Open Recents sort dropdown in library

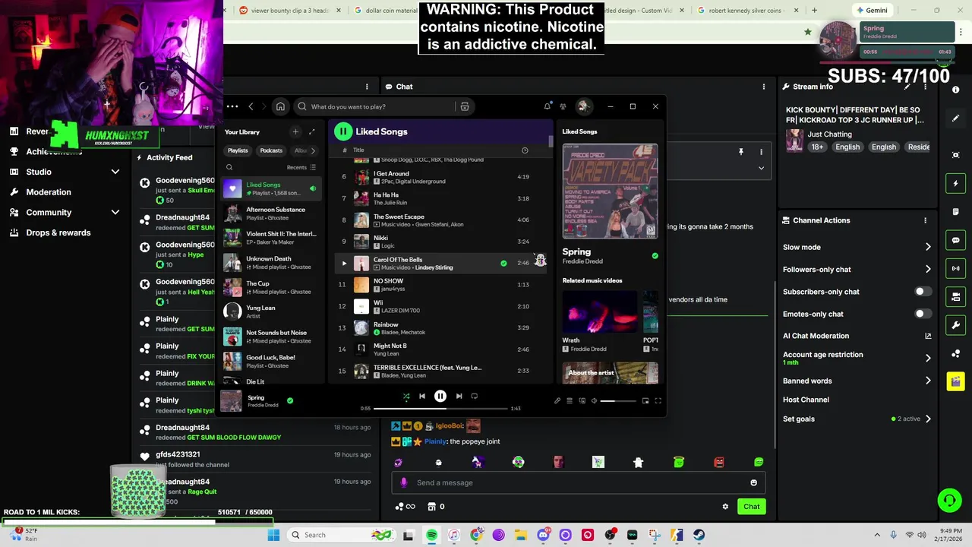click(301, 167)
